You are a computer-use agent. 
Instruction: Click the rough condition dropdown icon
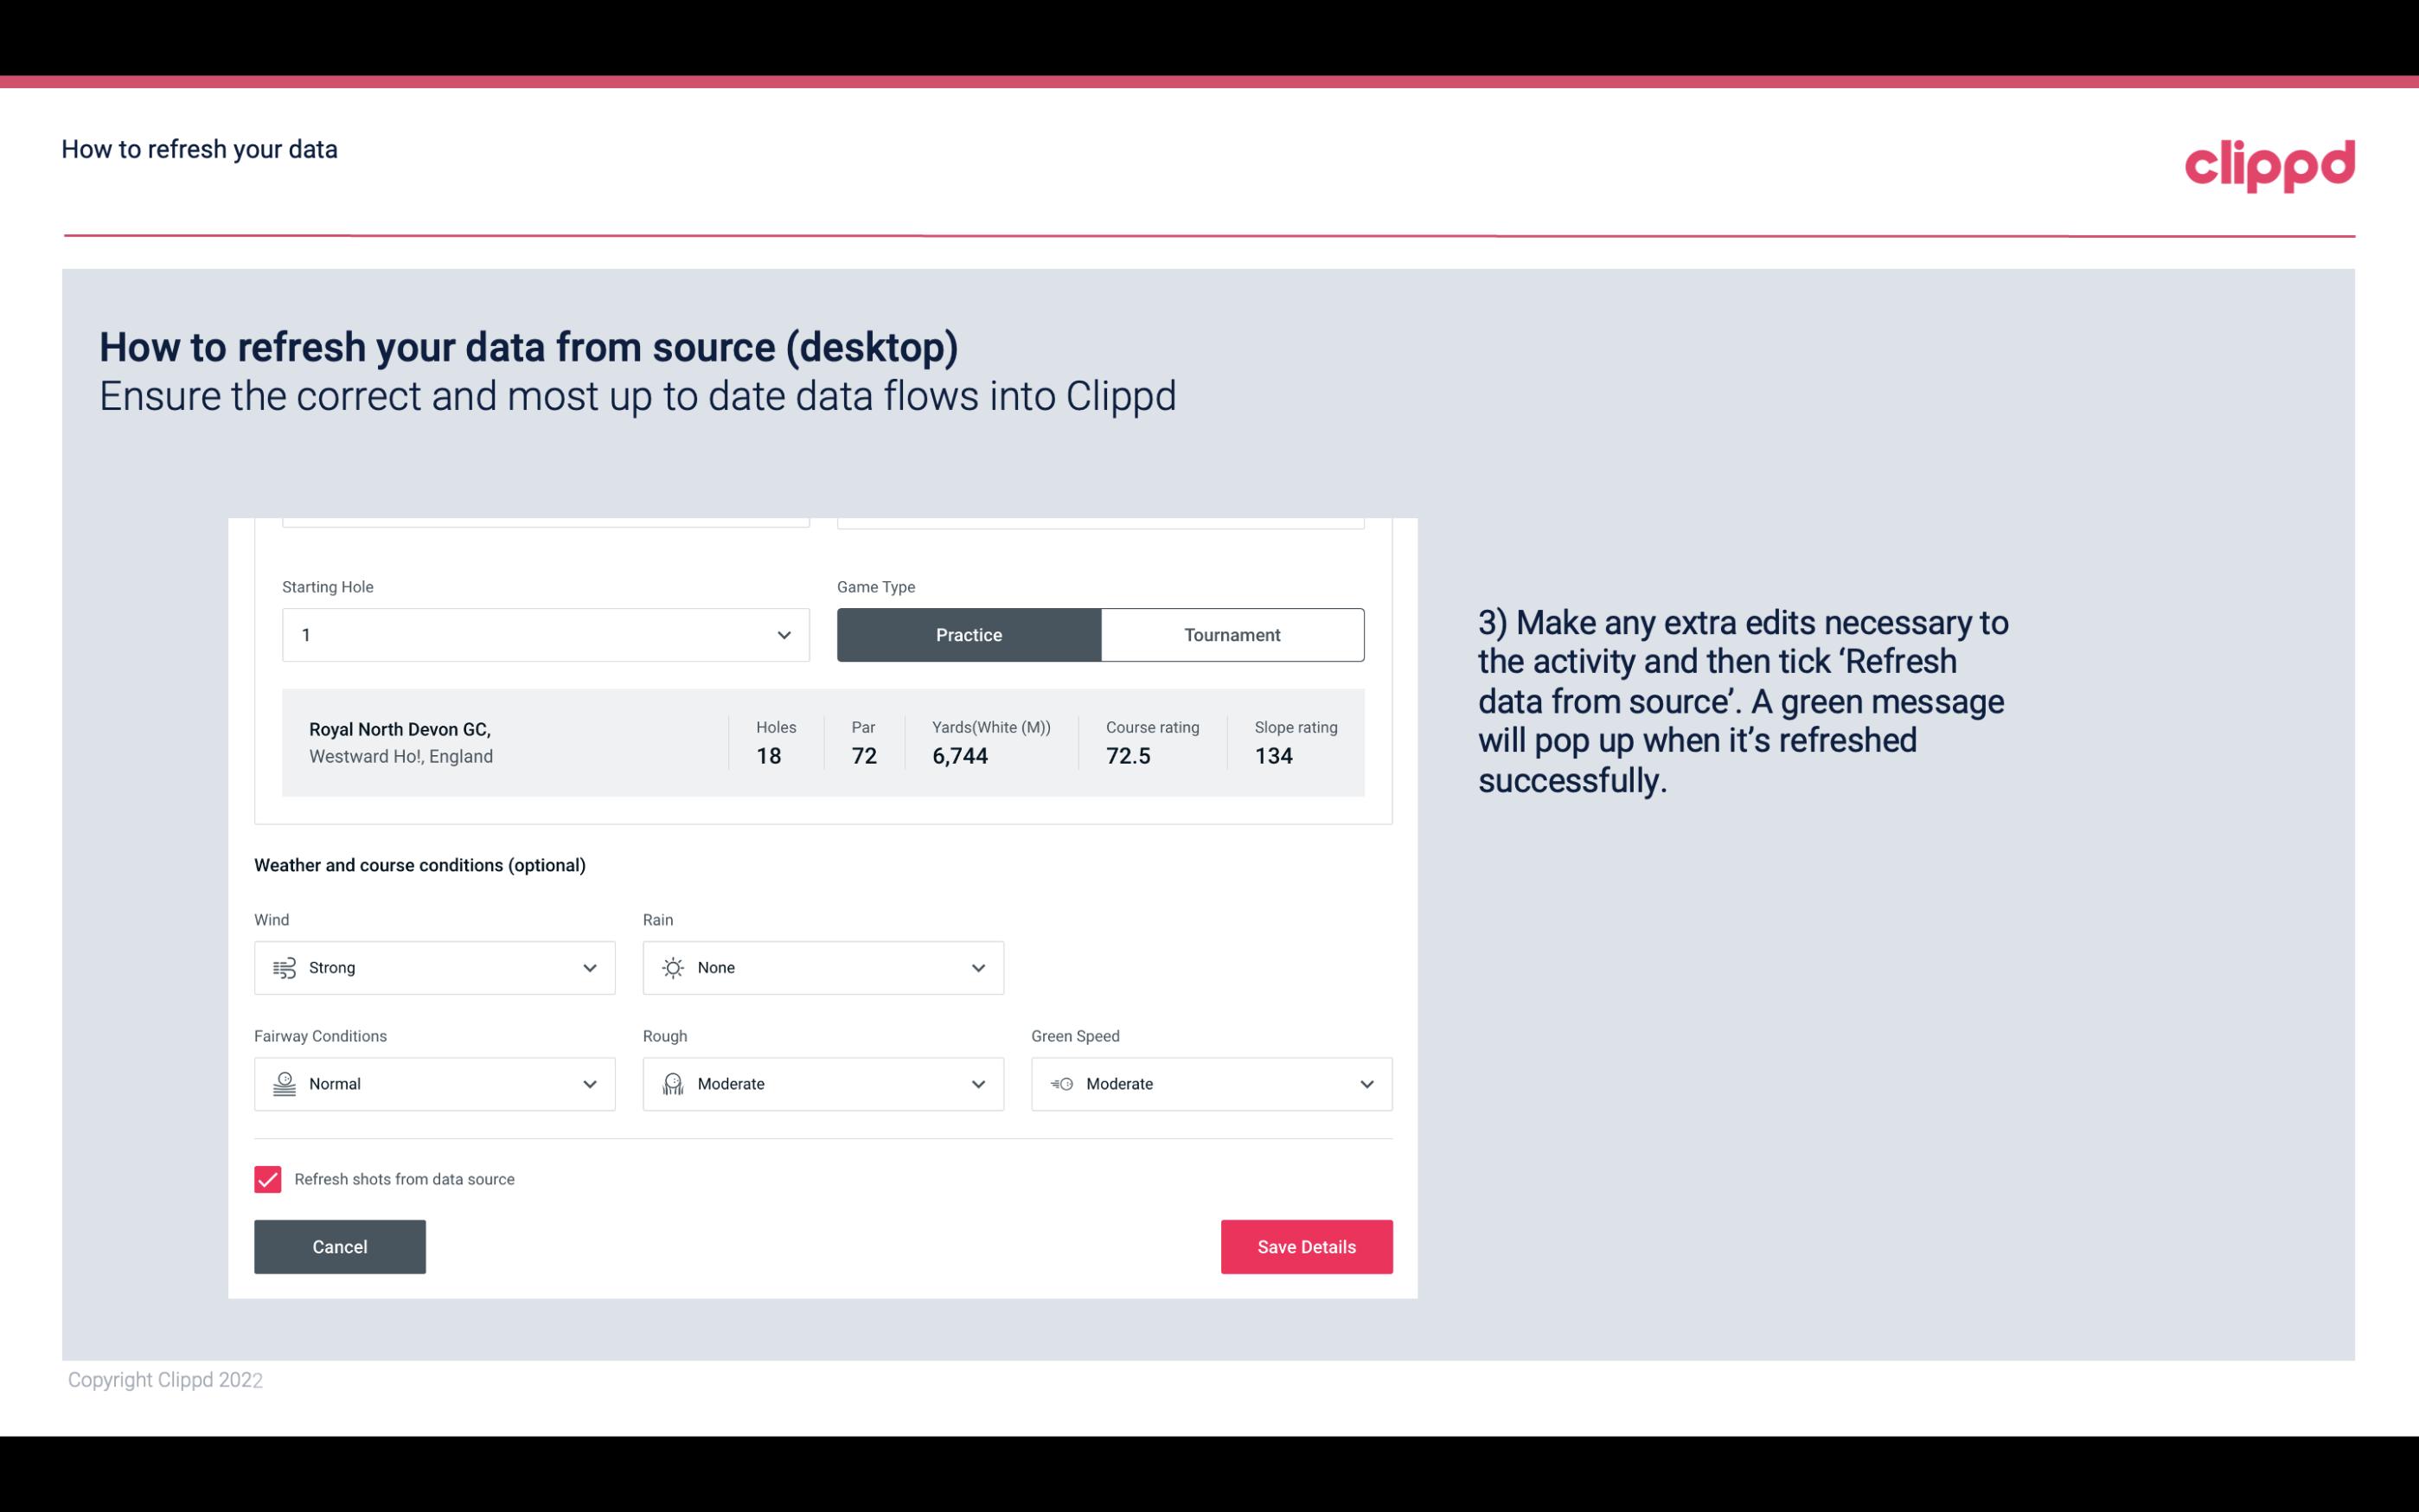click(977, 1084)
